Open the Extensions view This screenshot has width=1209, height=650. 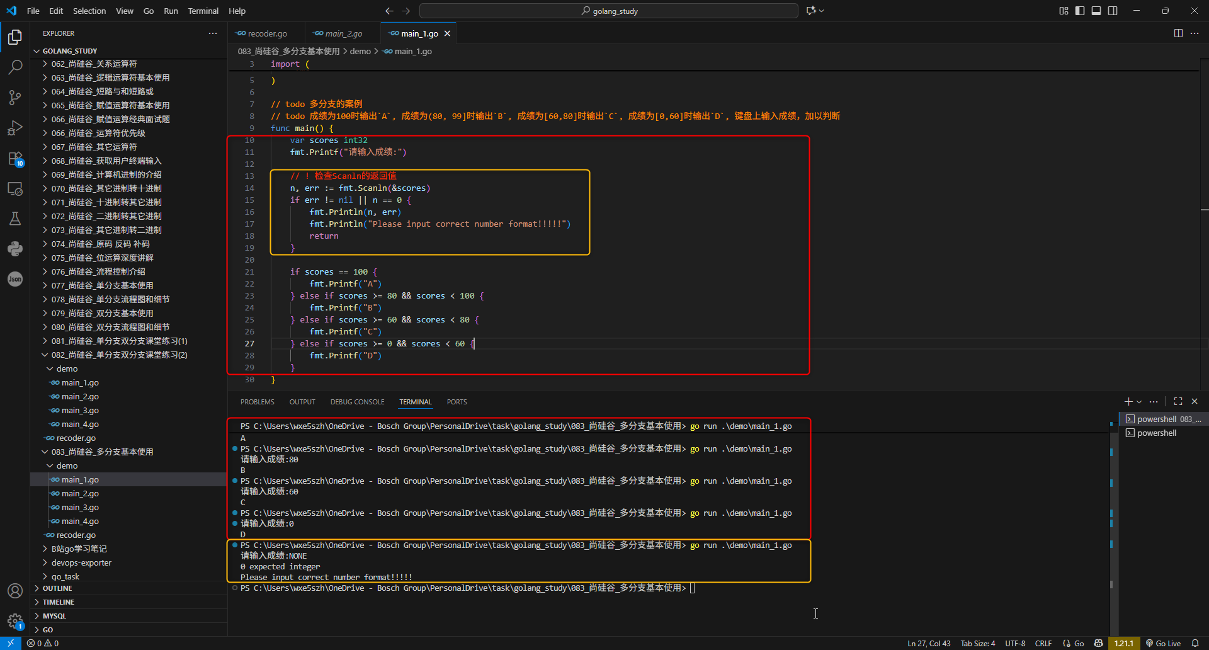point(15,158)
